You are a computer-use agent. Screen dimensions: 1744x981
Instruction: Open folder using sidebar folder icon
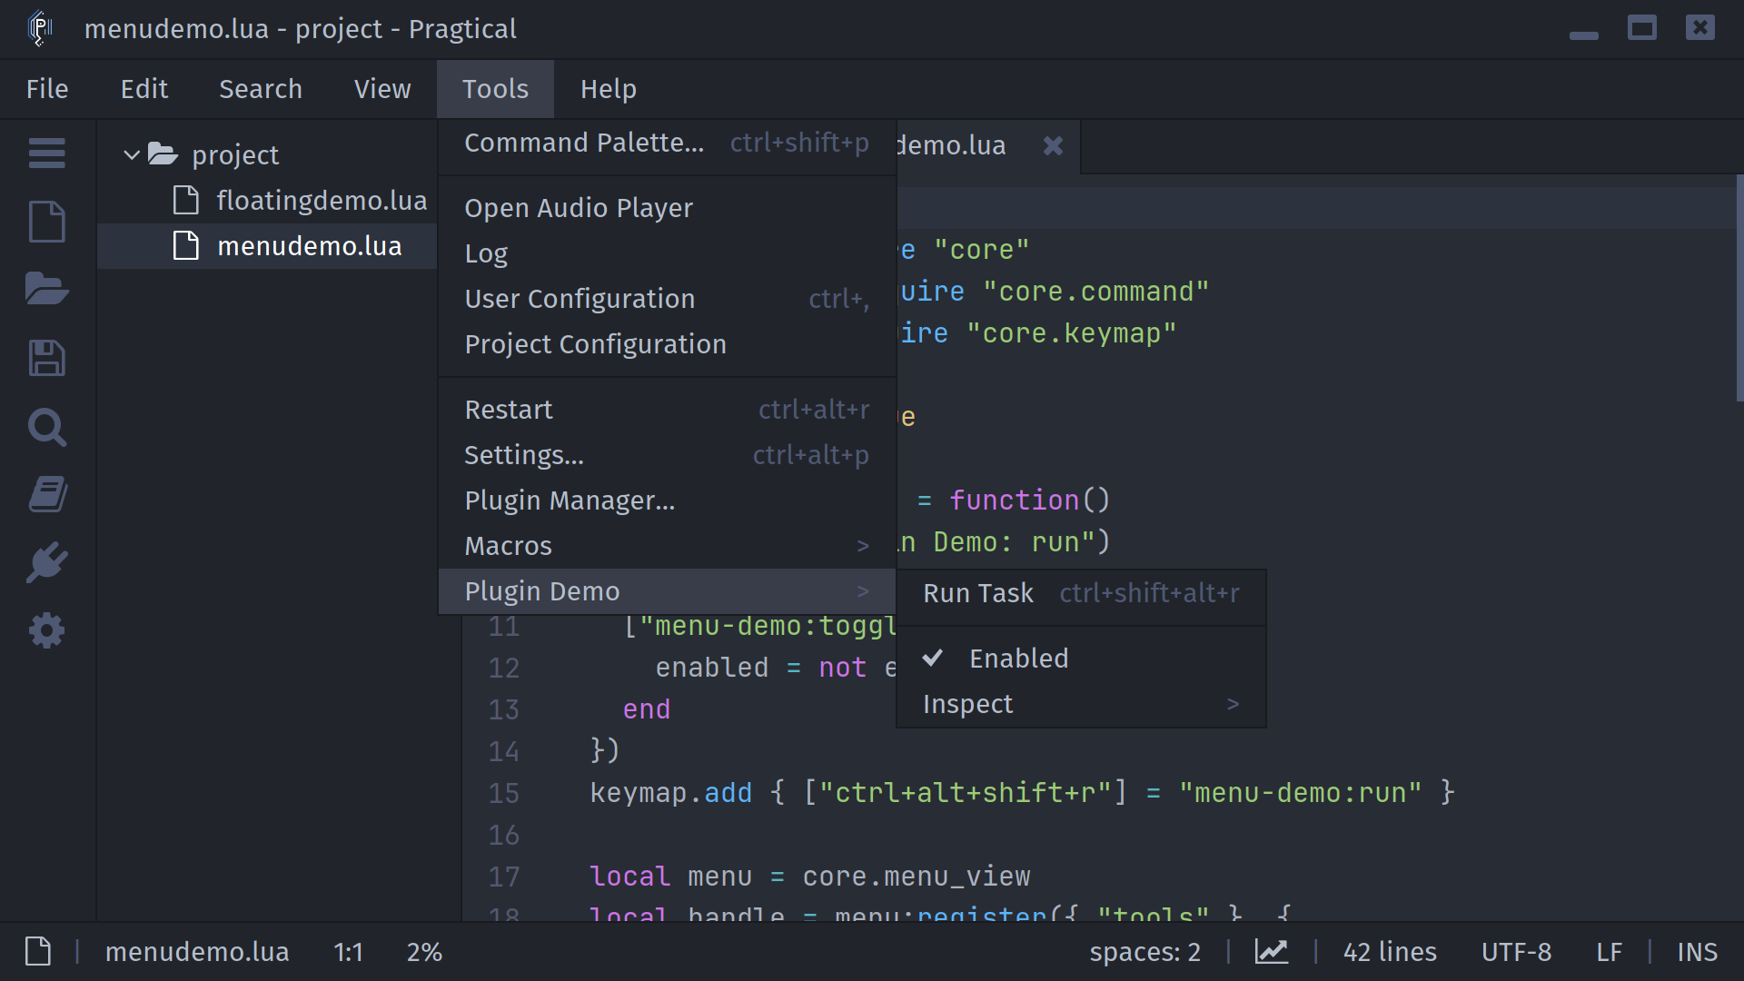(x=46, y=289)
